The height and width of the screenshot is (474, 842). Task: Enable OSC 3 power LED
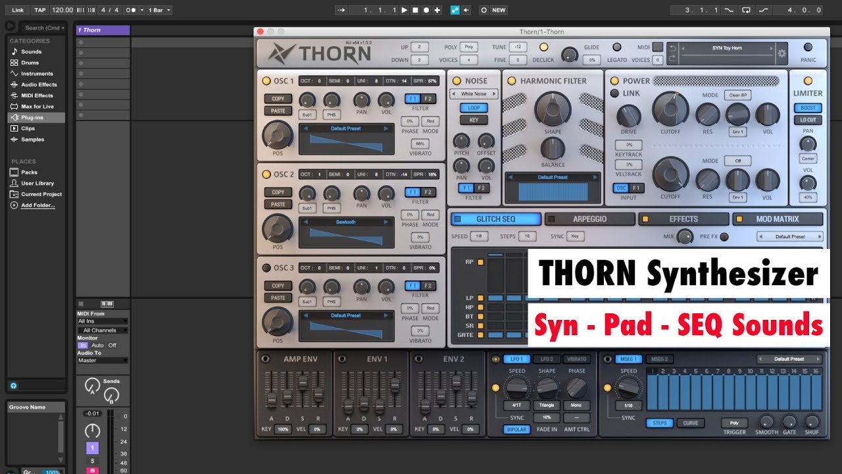(266, 268)
